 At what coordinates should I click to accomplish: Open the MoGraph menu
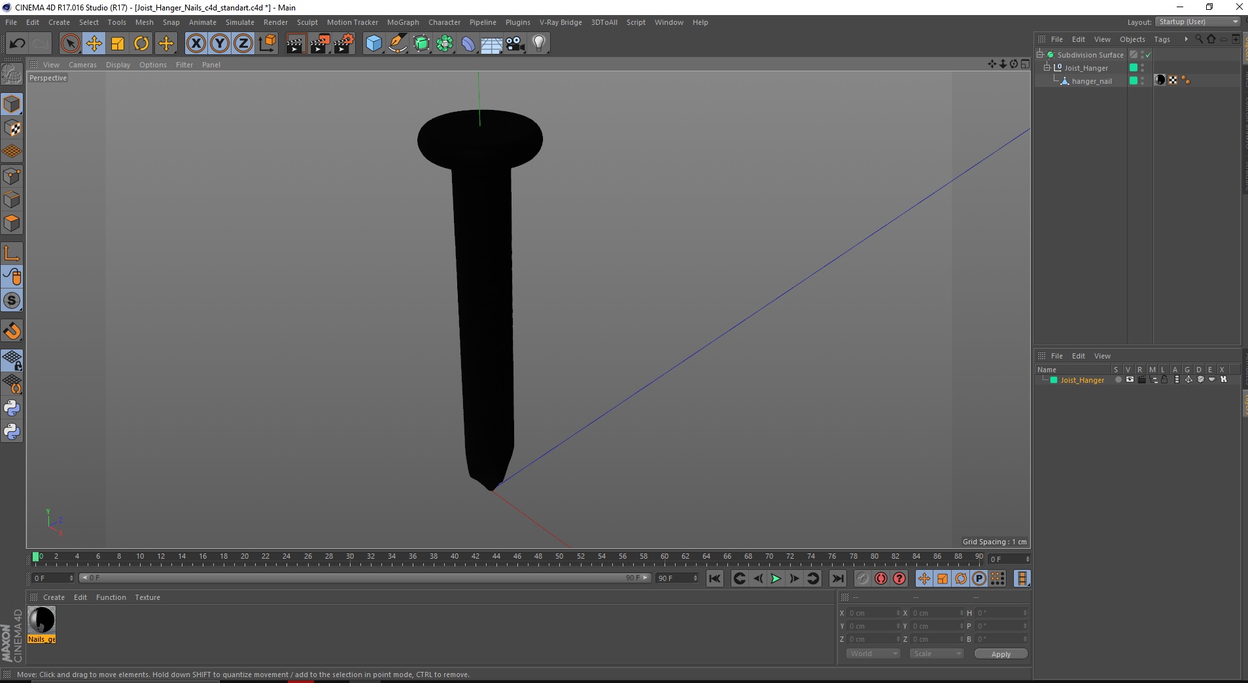[403, 22]
